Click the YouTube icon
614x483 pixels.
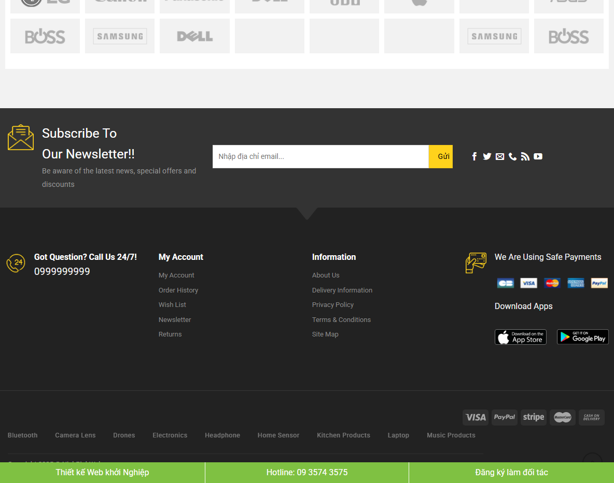click(x=538, y=156)
